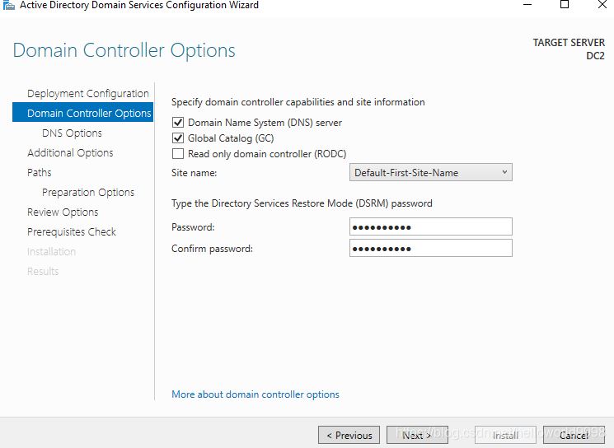
Task: Click the wizard app icon in title bar
Action: [8, 5]
